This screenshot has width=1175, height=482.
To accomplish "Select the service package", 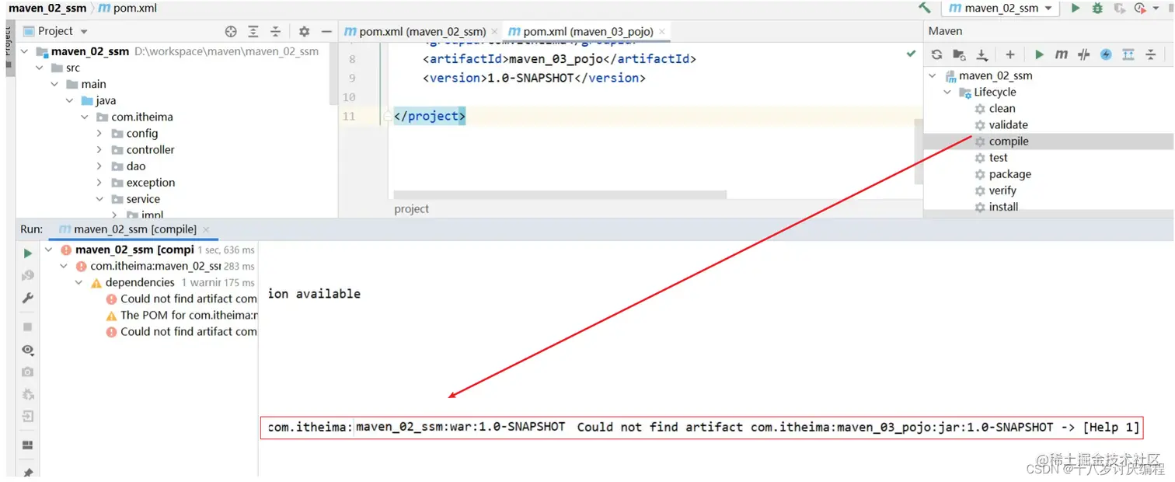I will click(x=143, y=199).
